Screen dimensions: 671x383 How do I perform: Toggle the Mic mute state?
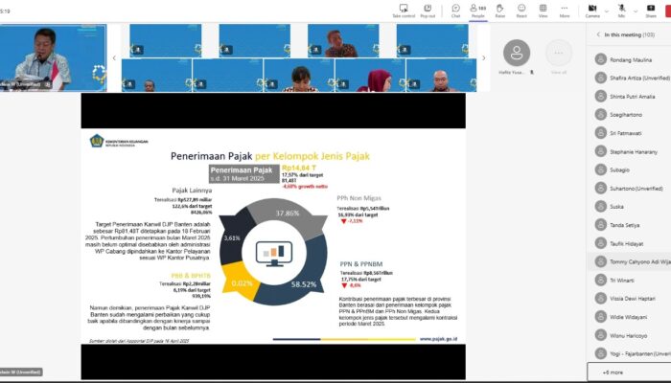pyautogui.click(x=621, y=11)
